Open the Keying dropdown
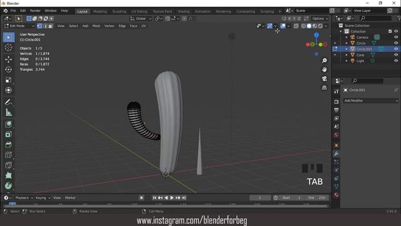This screenshot has width=401, height=226. [43, 198]
